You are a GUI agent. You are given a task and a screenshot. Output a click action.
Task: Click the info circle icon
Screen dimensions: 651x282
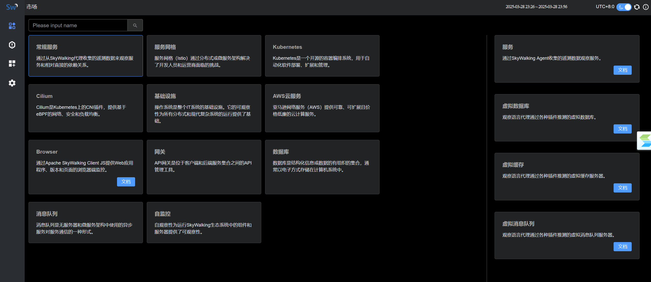coord(646,7)
